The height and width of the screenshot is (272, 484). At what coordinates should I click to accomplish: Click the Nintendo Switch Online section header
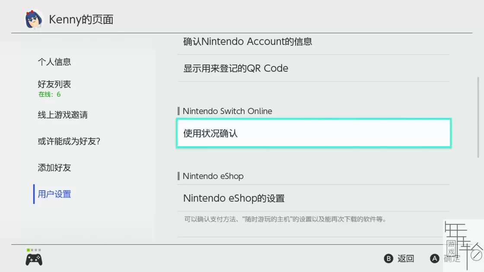point(227,111)
